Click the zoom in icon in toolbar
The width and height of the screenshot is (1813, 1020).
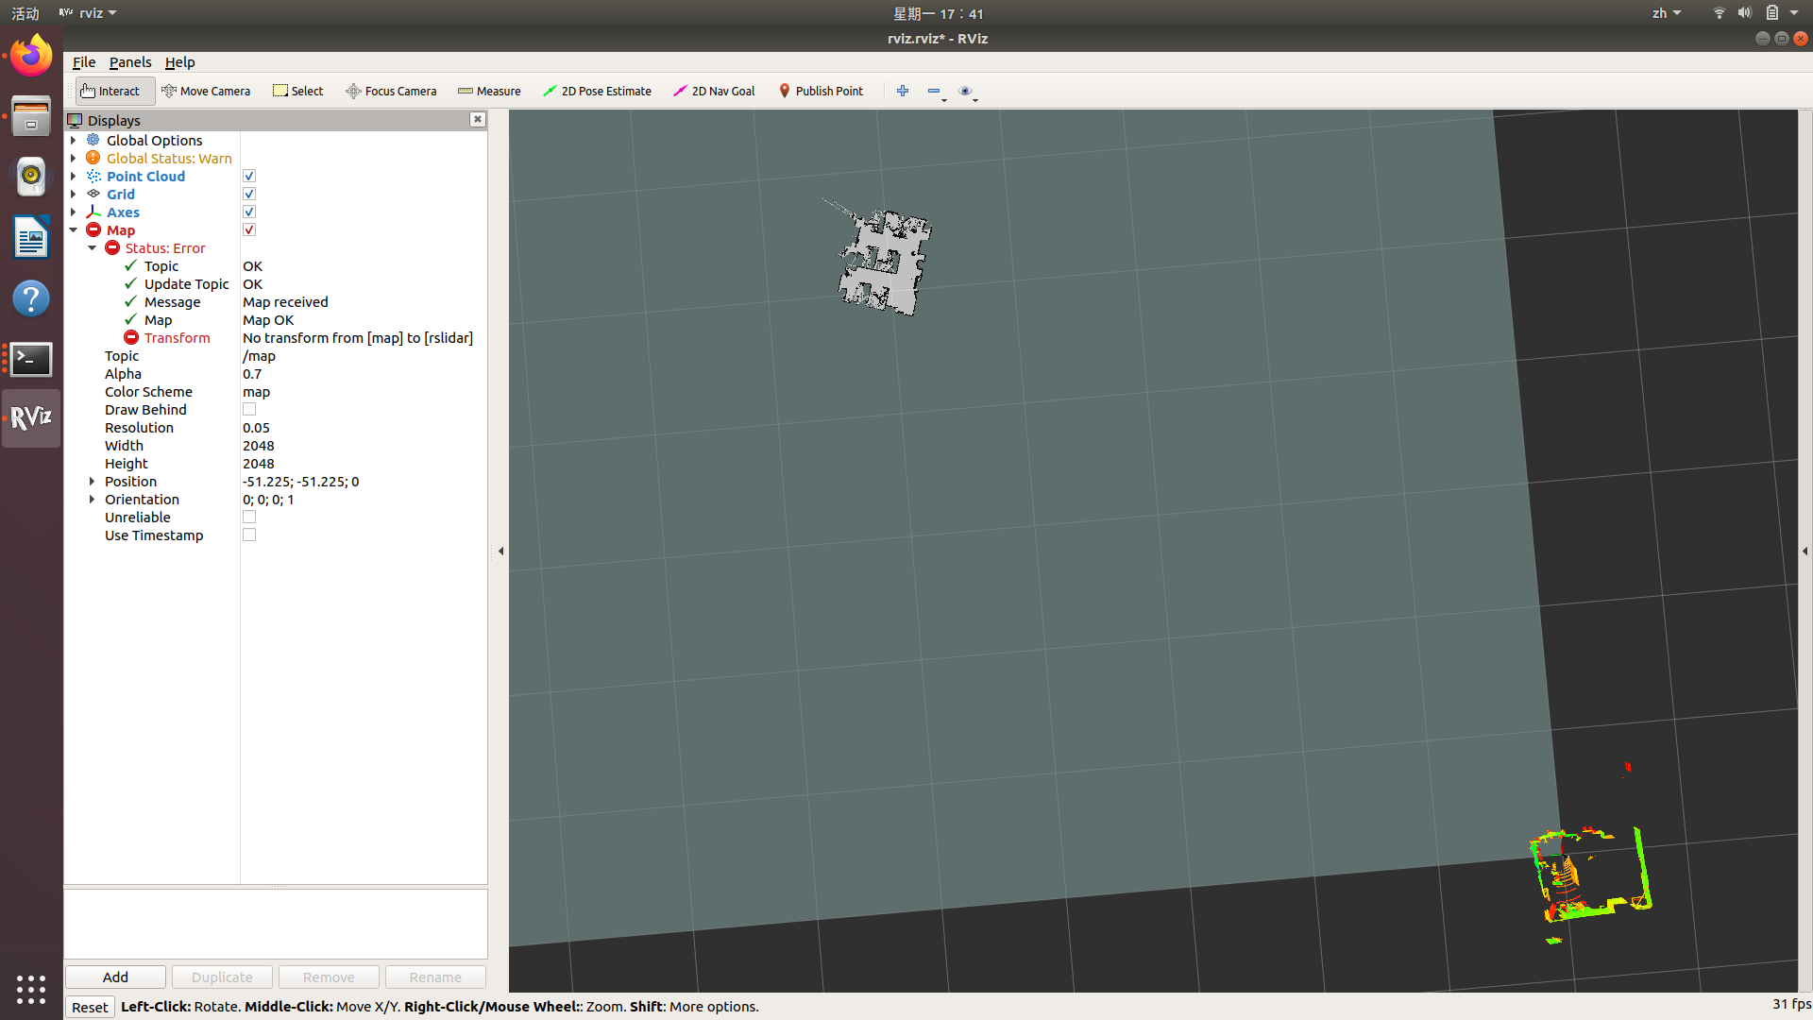903,90
